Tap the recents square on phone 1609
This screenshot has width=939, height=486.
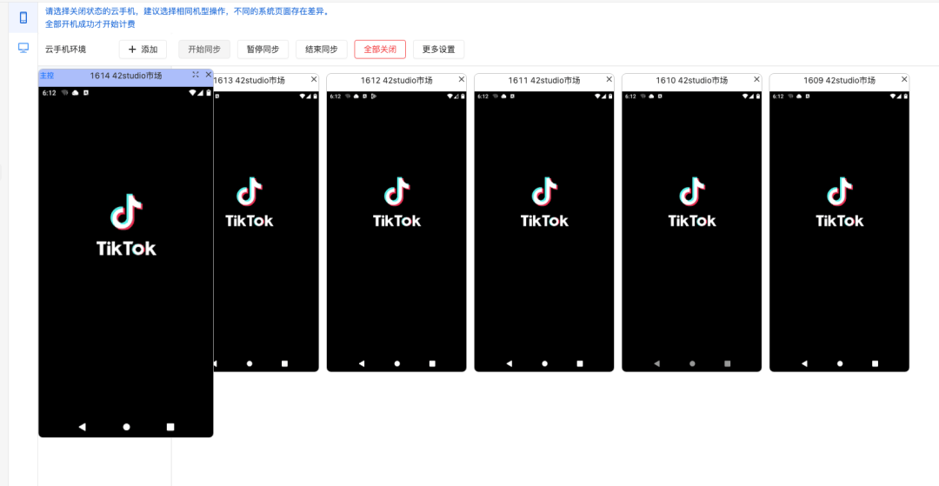(x=875, y=363)
